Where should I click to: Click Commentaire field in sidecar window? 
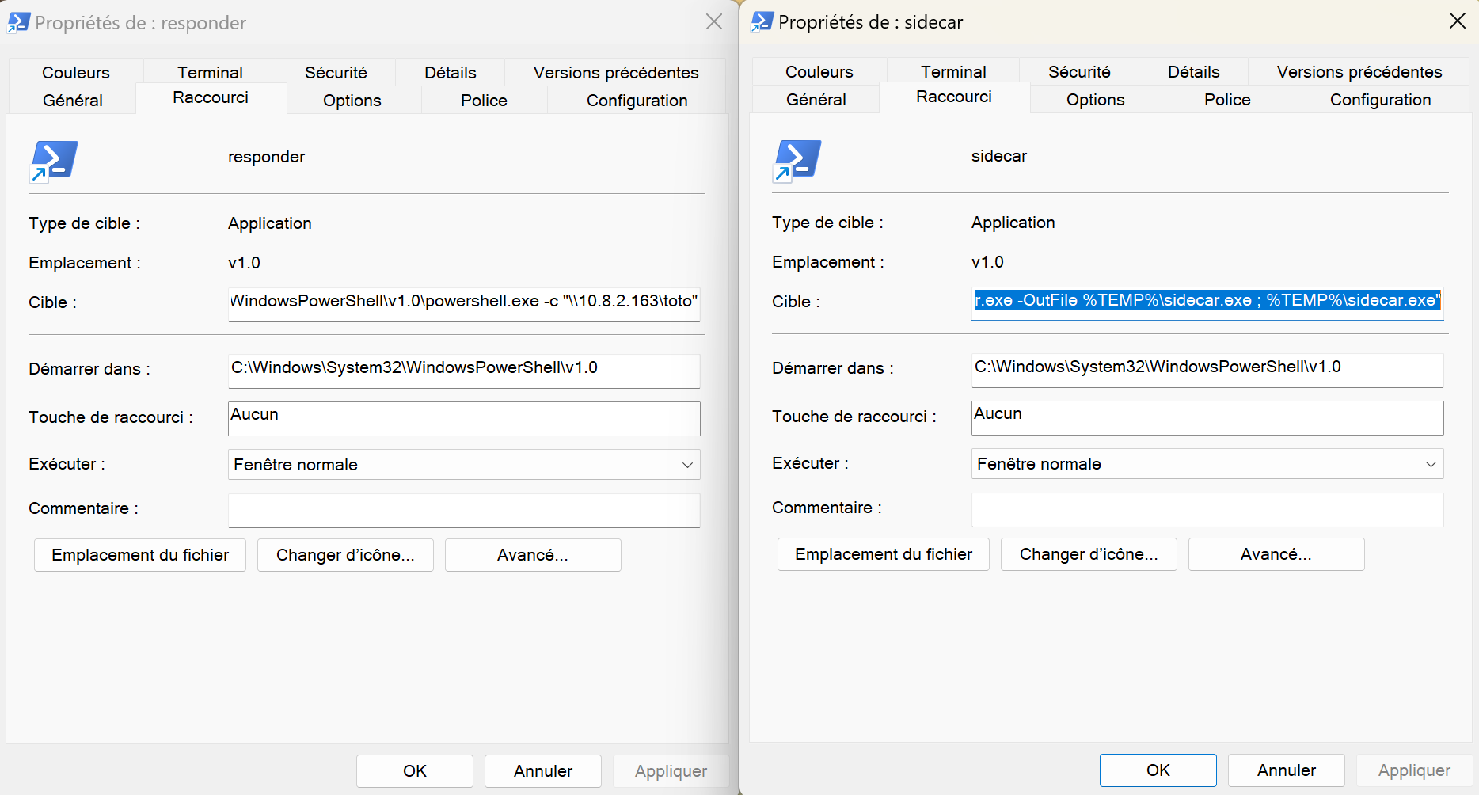click(x=1207, y=510)
